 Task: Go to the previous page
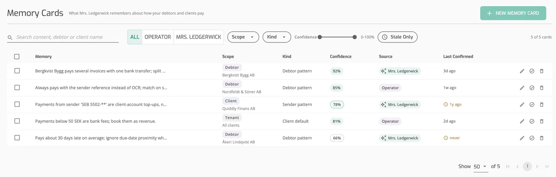point(517,167)
